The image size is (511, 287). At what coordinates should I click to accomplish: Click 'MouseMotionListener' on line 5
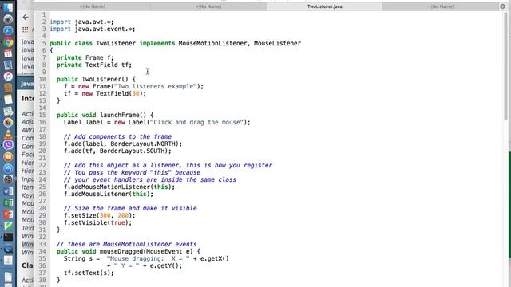pyautogui.click(x=212, y=43)
